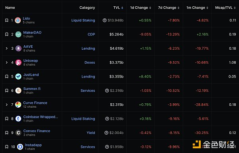Click the question mark next to Lido TVL

click(104, 20)
